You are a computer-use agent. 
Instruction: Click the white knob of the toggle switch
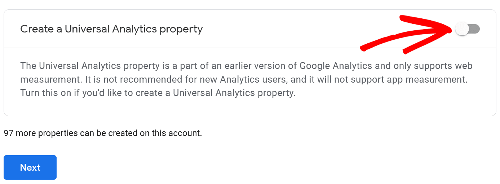tap(462, 29)
